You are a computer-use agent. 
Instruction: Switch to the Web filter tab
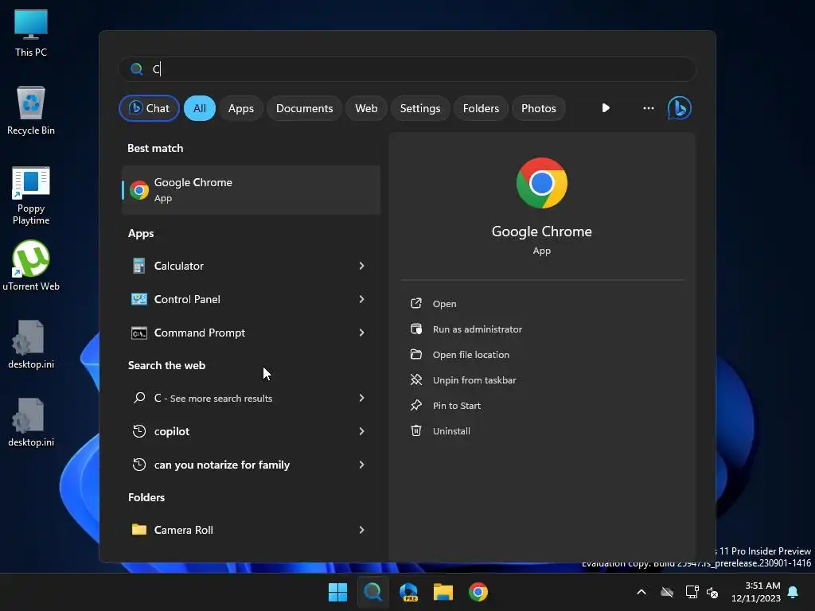366,108
